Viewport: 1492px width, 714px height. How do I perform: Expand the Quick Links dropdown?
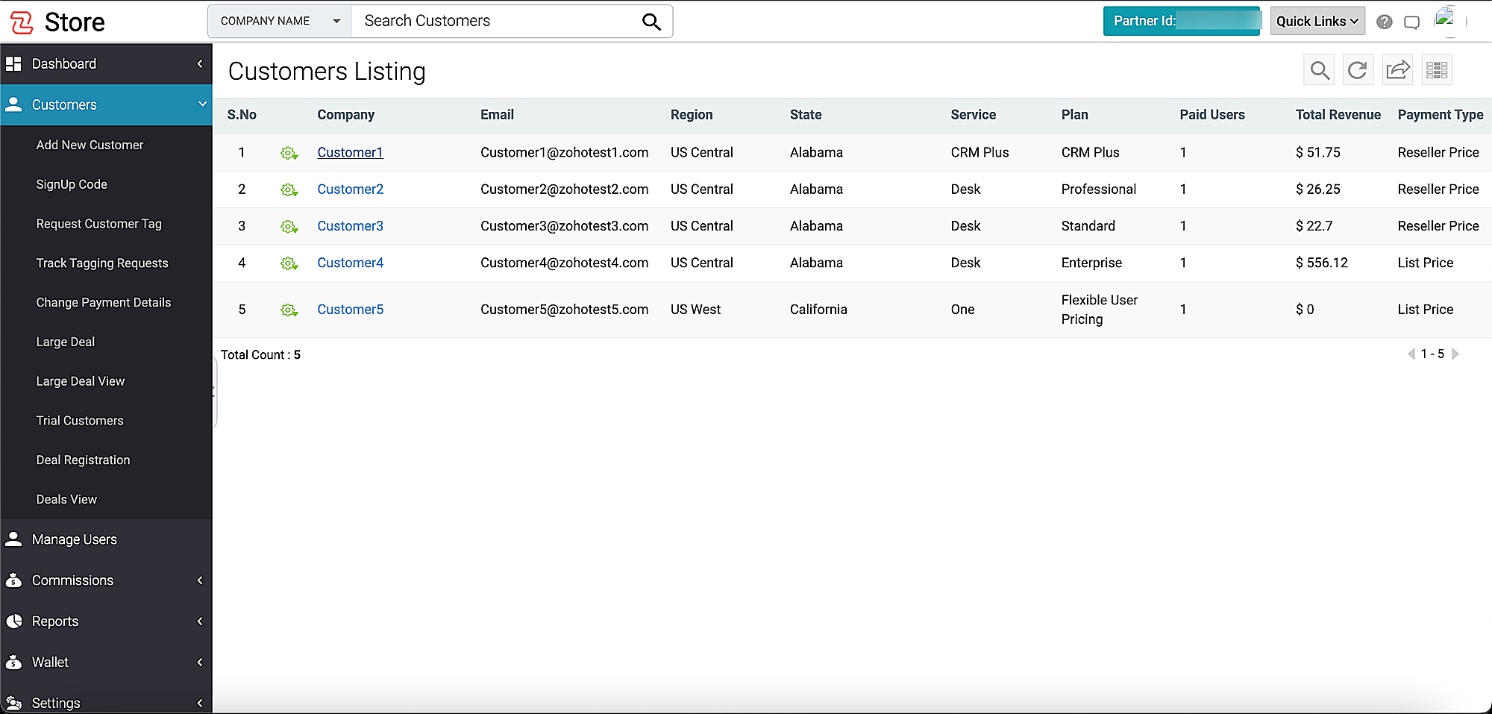coord(1317,21)
